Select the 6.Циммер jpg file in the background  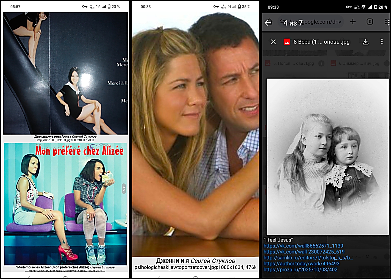(x=358, y=63)
